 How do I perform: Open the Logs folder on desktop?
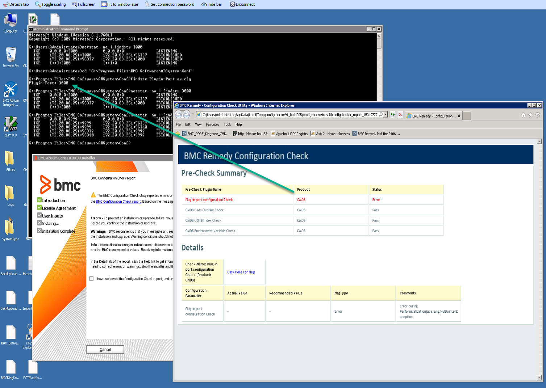(11, 196)
